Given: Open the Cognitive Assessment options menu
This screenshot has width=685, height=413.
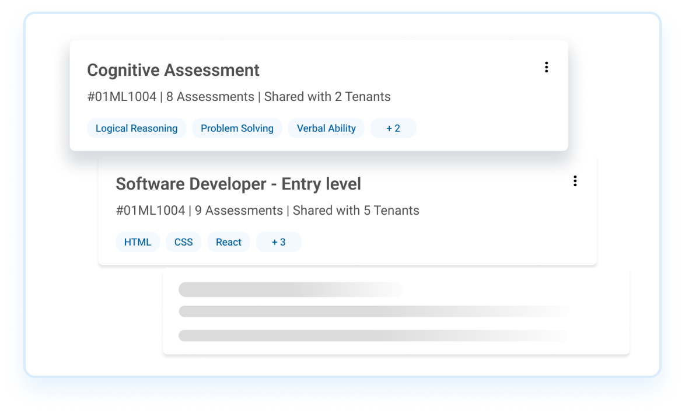Looking at the screenshot, I should click(546, 67).
